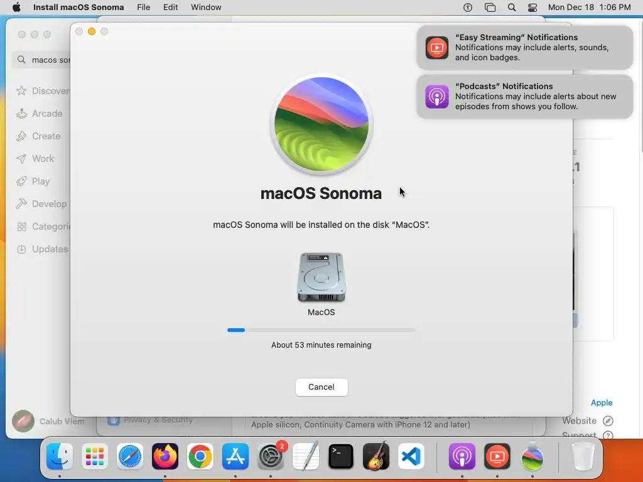Open Easy Streaming from the Dock
The image size is (643, 482).
pos(497,456)
